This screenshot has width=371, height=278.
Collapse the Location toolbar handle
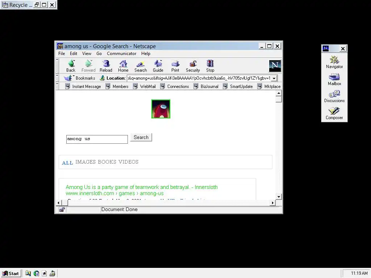click(57, 78)
